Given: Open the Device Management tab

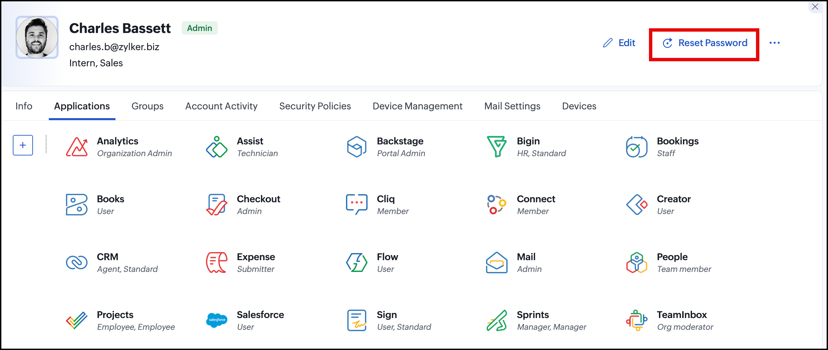Looking at the screenshot, I should [x=417, y=106].
